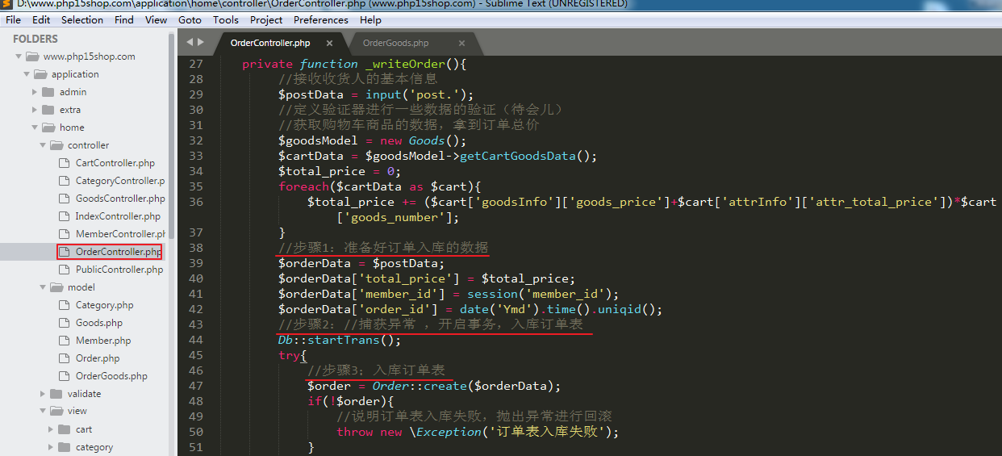This screenshot has height=456, width=1002.
Task: Expand the extra folder
Action: pos(35,110)
